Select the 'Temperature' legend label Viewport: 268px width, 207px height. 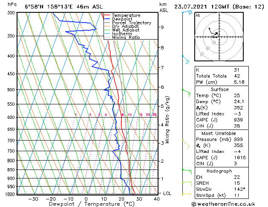click(126, 15)
